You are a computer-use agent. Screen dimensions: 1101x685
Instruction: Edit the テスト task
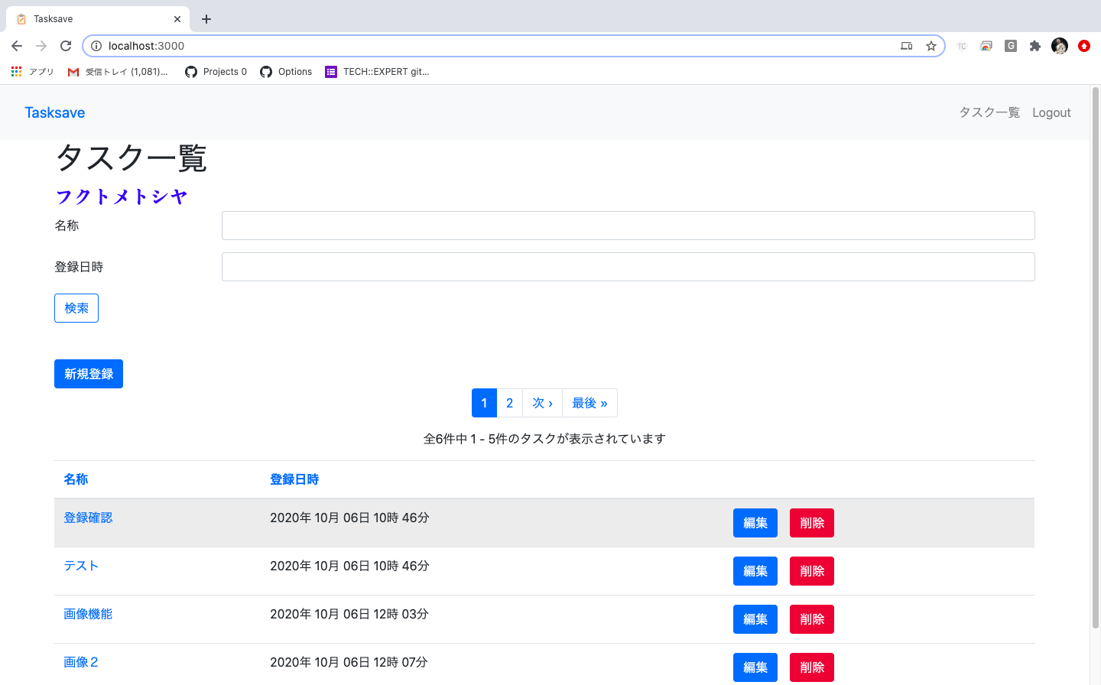tap(755, 571)
